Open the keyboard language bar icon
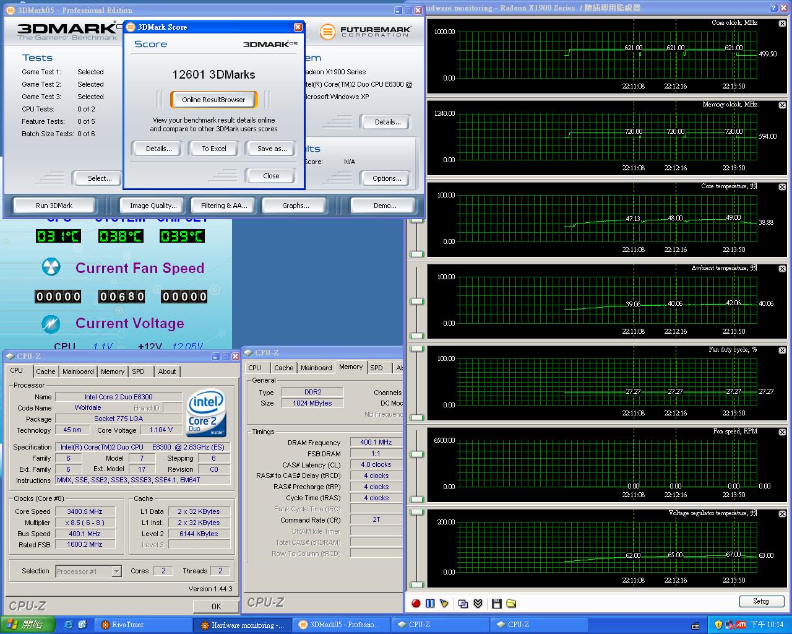The image size is (792, 634). (x=697, y=625)
